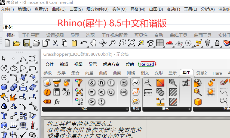Click the orange info icon in Grasshopper

47,92
